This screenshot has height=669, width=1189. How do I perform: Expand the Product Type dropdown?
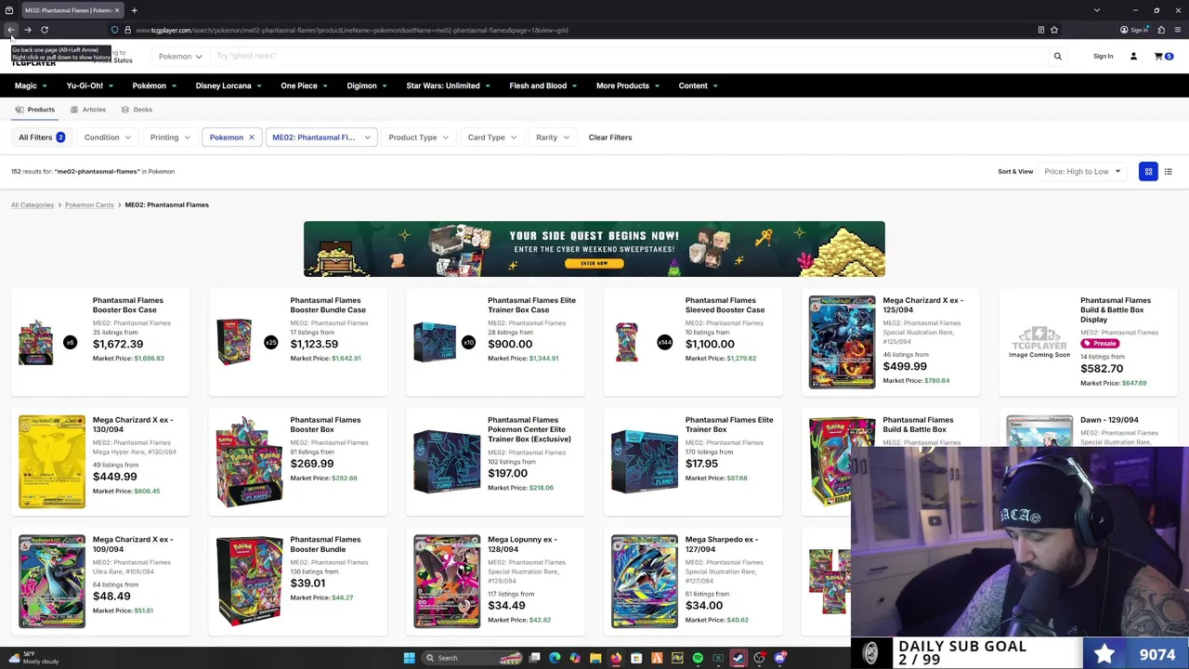tap(418, 138)
